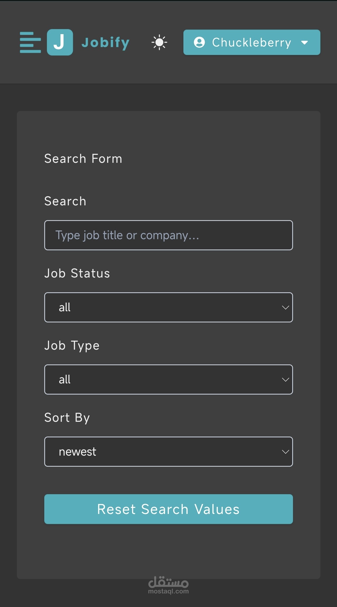The width and height of the screenshot is (337, 607).
Task: Click the mostaql.com watermark logo
Action: [168, 585]
